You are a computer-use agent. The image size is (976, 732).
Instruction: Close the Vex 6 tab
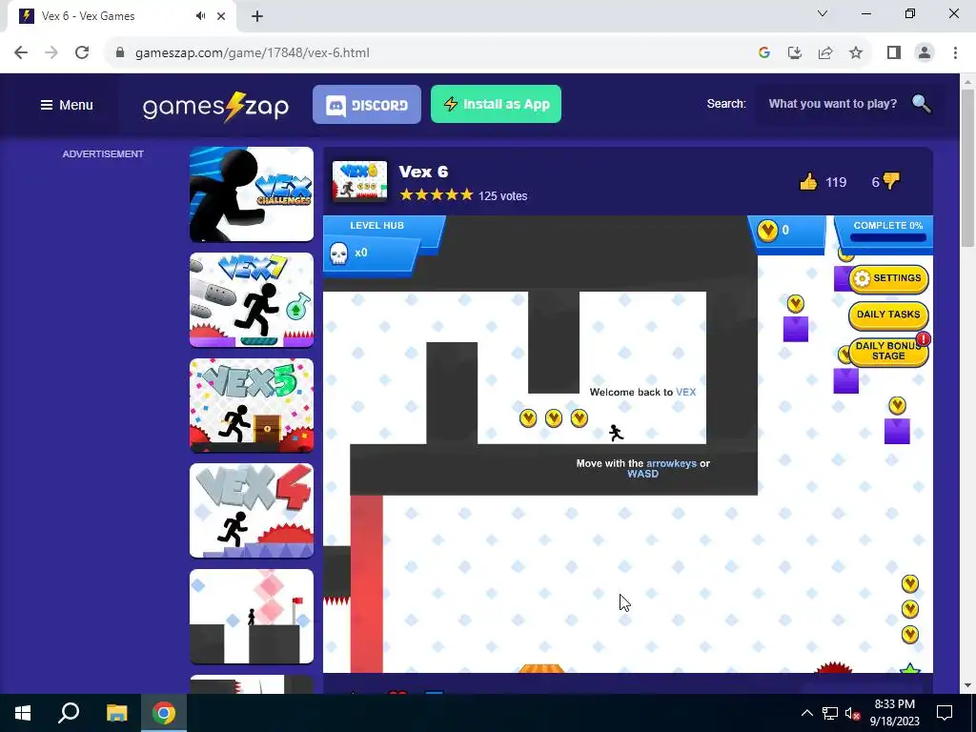pyautogui.click(x=221, y=16)
